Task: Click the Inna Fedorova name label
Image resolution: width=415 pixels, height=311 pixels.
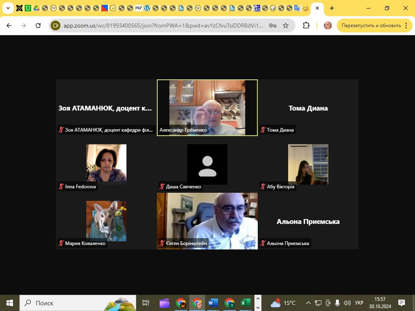Action: [81, 187]
